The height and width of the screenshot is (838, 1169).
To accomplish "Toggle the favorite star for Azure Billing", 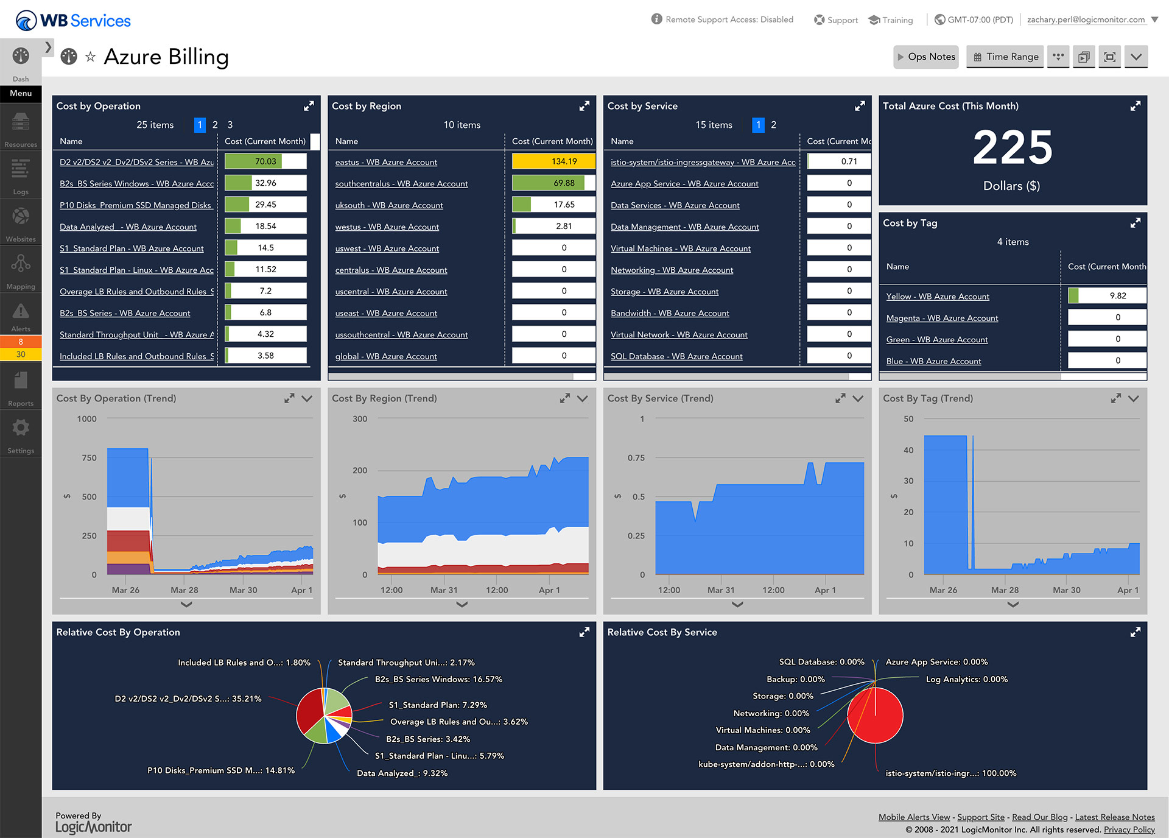I will pos(90,57).
